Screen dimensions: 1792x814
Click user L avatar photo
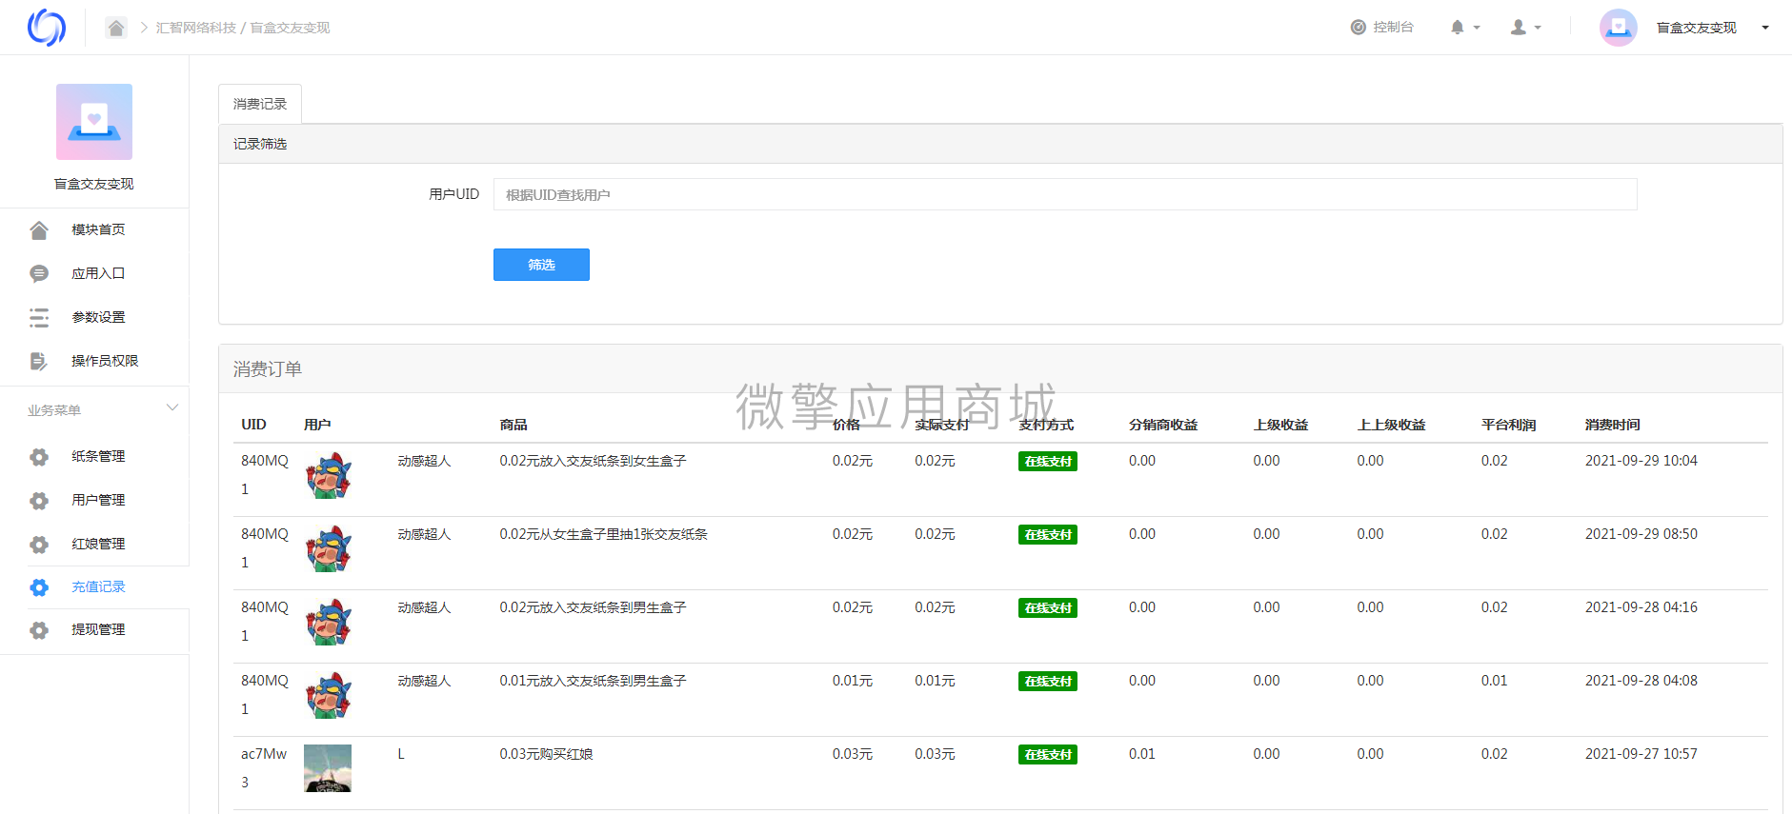pos(328,768)
